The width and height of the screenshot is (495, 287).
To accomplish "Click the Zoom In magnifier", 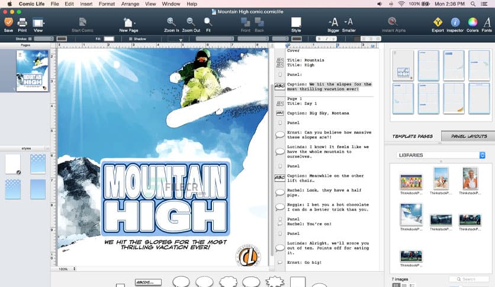I will pyautogui.click(x=172, y=23).
